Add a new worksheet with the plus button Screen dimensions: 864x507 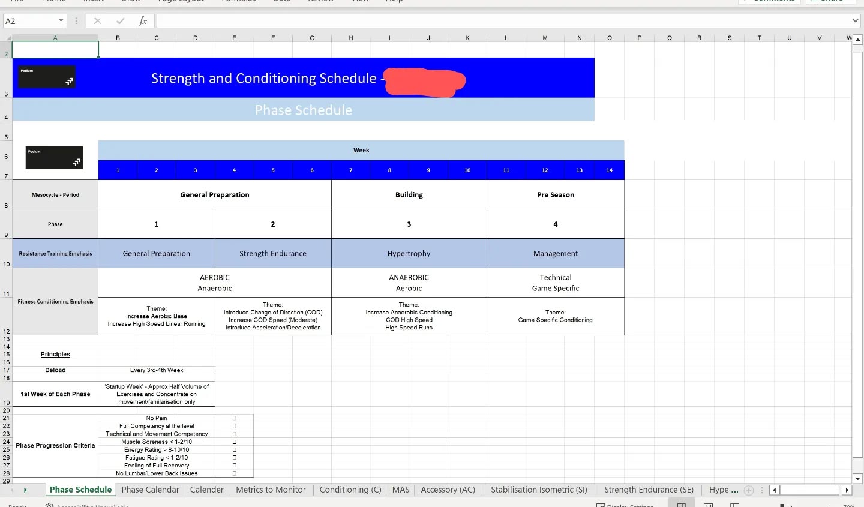(x=749, y=490)
